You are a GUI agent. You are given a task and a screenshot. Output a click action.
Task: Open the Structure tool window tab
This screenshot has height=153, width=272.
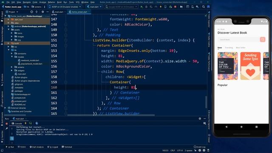(2, 80)
